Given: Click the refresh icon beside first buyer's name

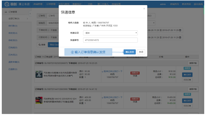Looking at the screenshot, I should click(x=102, y=71).
